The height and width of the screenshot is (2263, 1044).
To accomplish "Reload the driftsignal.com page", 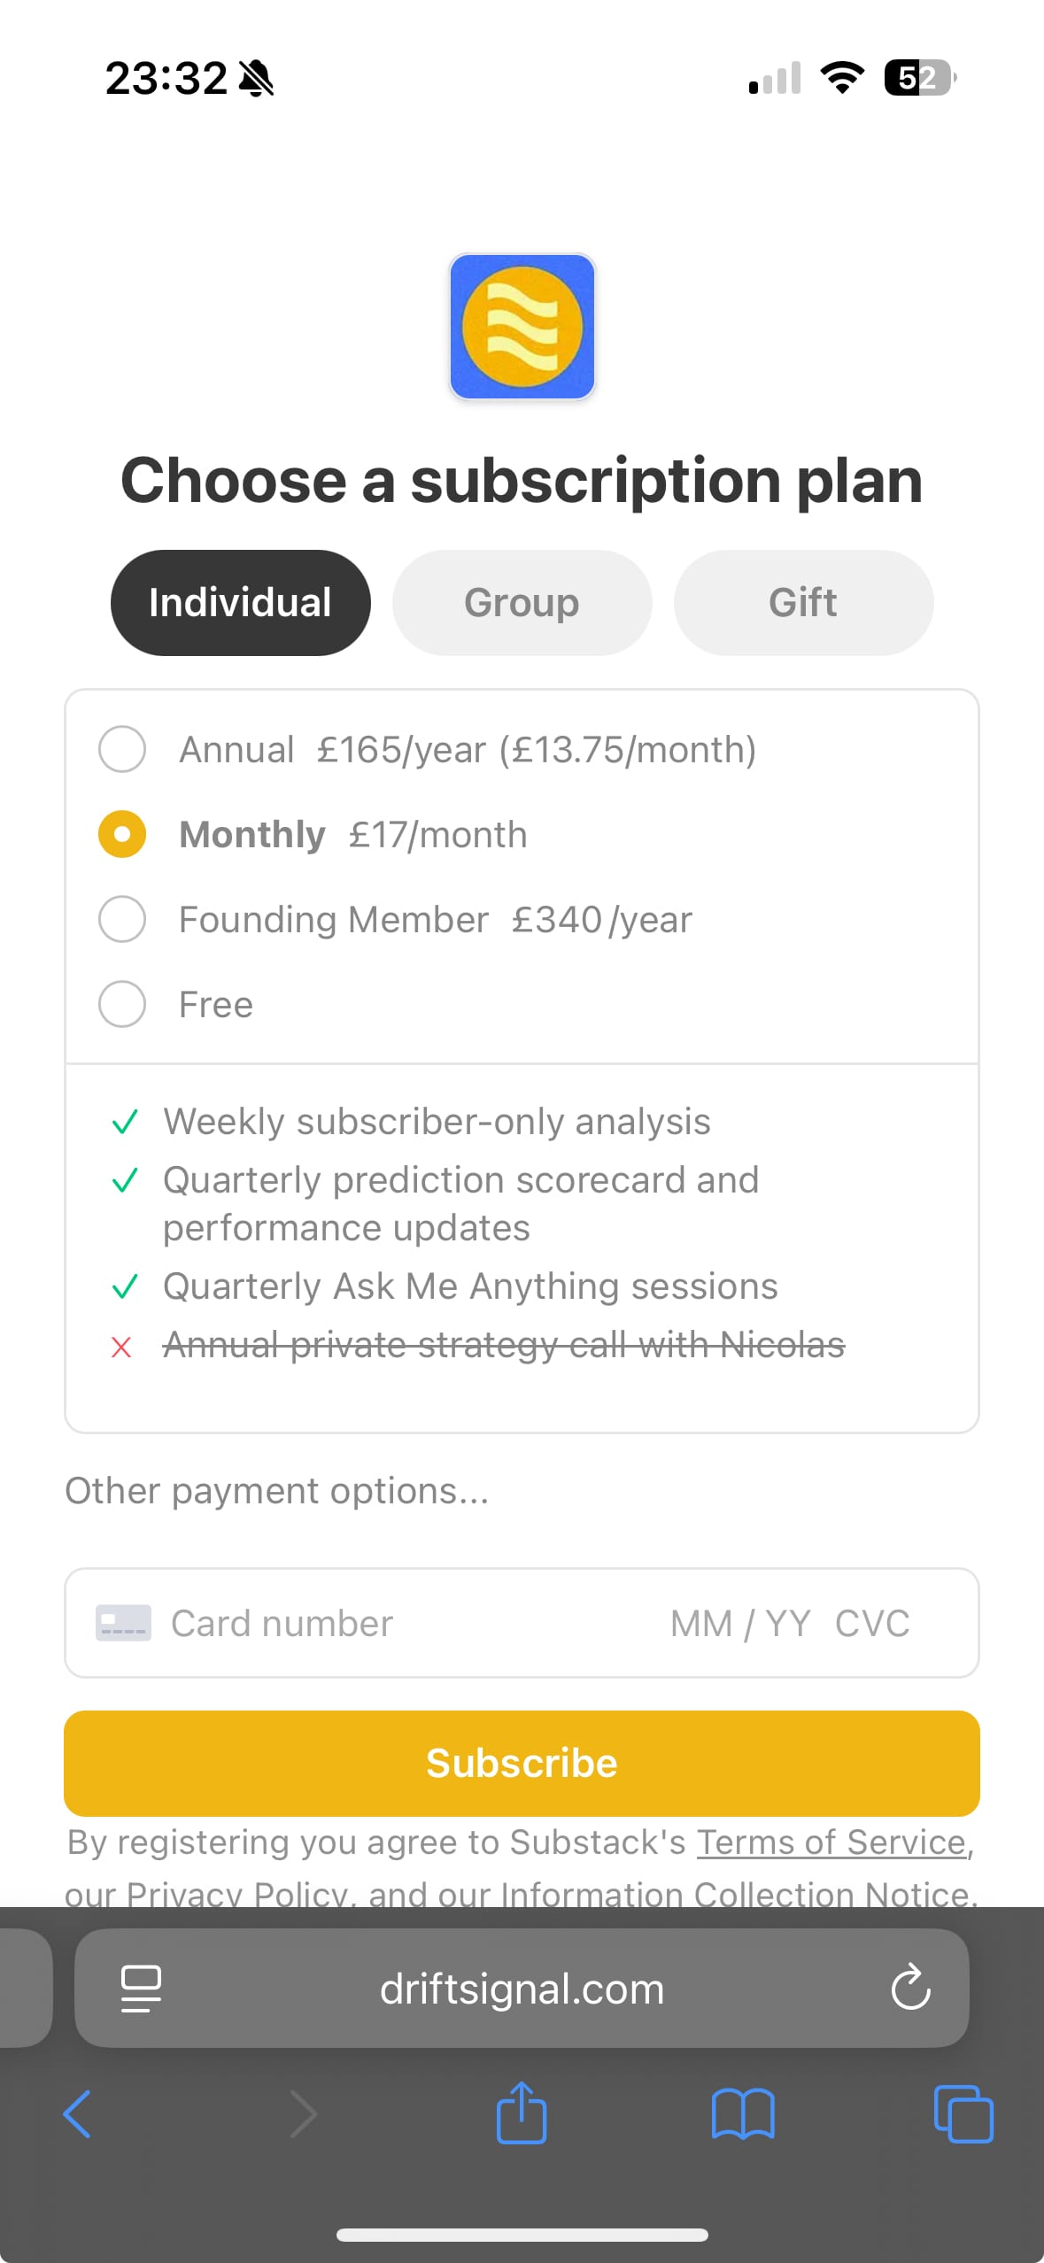I will pyautogui.click(x=910, y=1989).
